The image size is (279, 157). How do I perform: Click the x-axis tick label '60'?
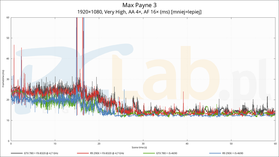coord(275,144)
